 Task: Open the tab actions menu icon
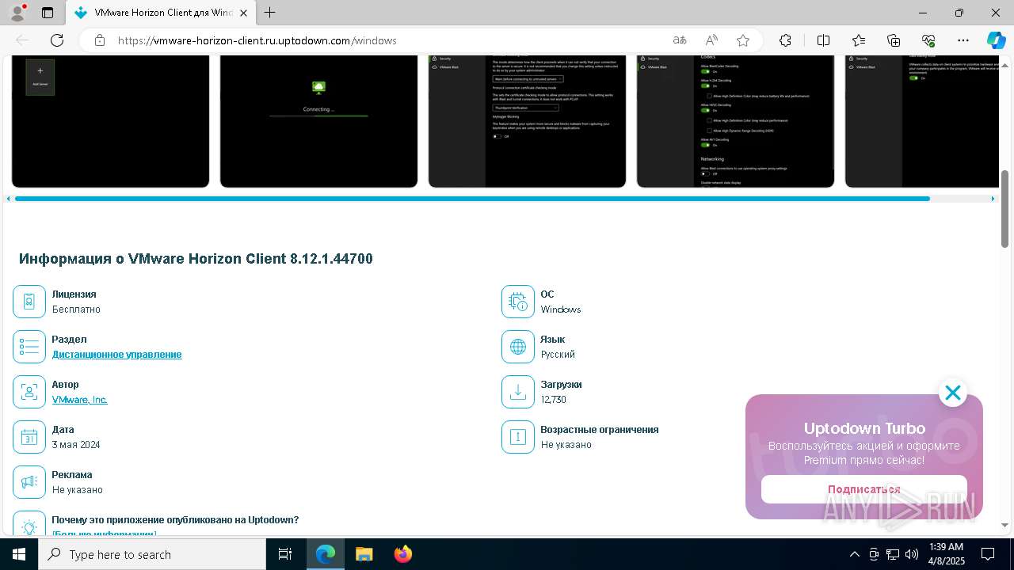(48, 13)
